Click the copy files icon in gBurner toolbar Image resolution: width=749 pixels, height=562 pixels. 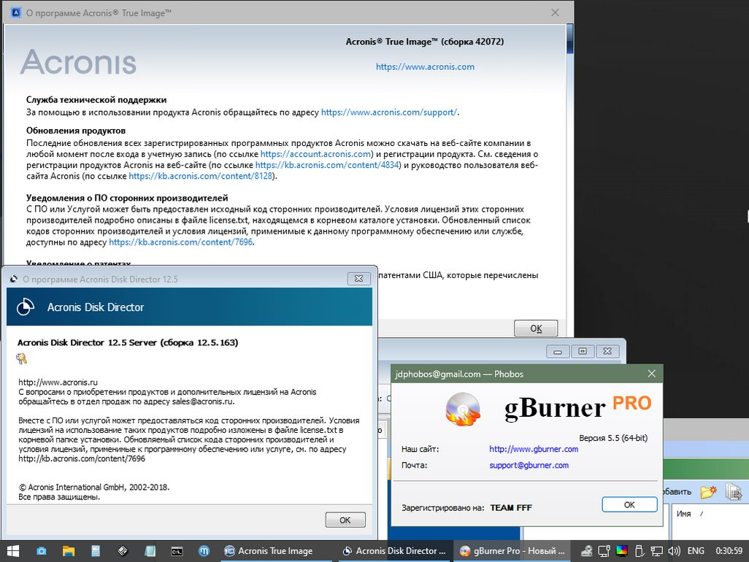[733, 491]
